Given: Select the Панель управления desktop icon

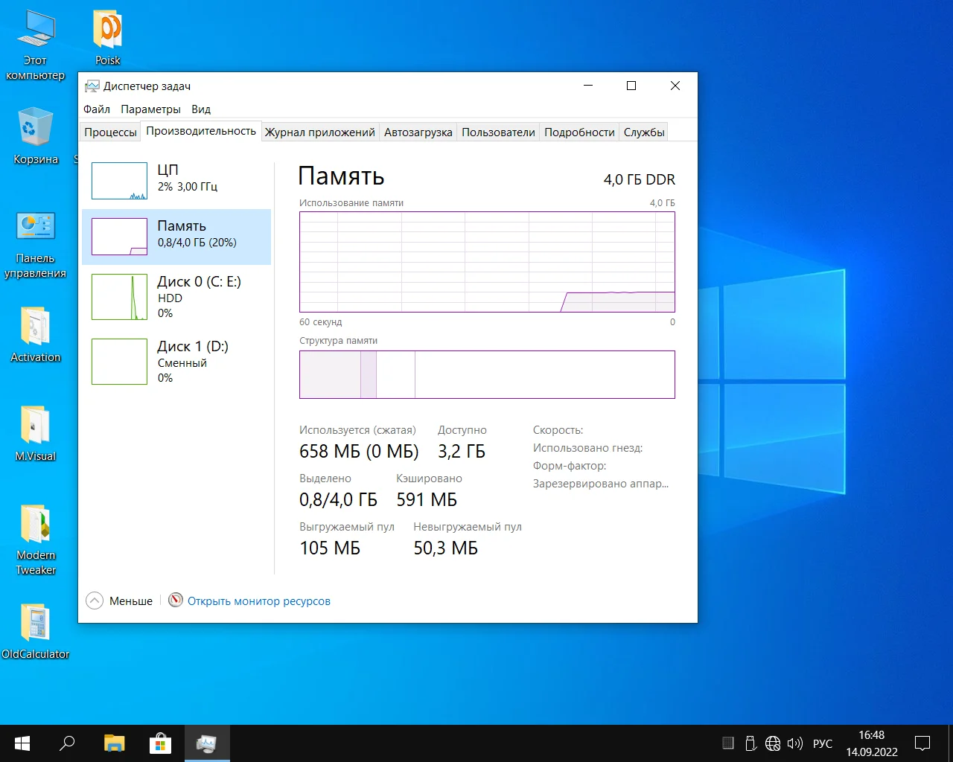Looking at the screenshot, I should pyautogui.click(x=35, y=246).
